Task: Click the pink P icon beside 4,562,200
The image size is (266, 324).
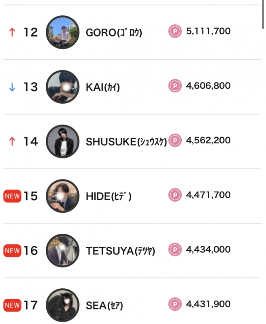Action: pyautogui.click(x=175, y=141)
